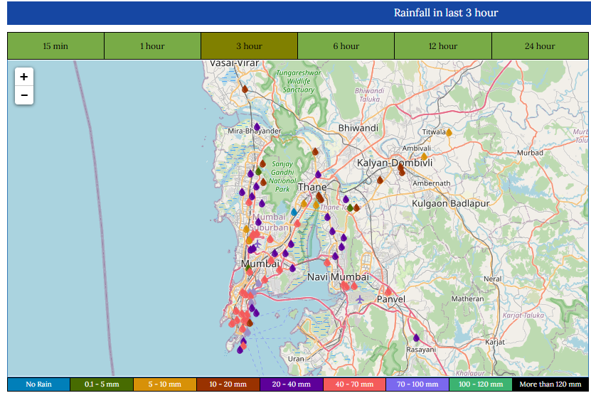Click the 40 - 70 mm legend swatch
This screenshot has height=393, width=591.
point(354,384)
